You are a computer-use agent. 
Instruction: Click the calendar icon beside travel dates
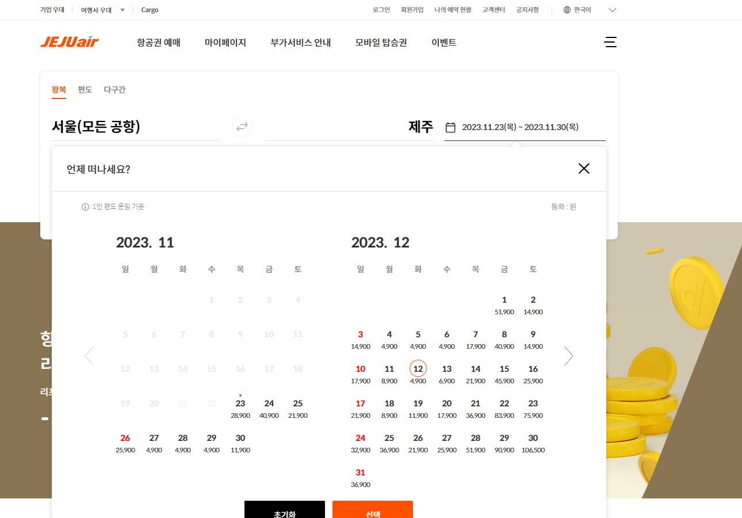(451, 127)
